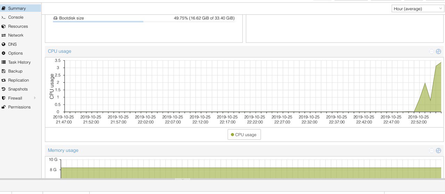
Task: Click the Bootdisk size progress bar
Action: tap(144, 21)
